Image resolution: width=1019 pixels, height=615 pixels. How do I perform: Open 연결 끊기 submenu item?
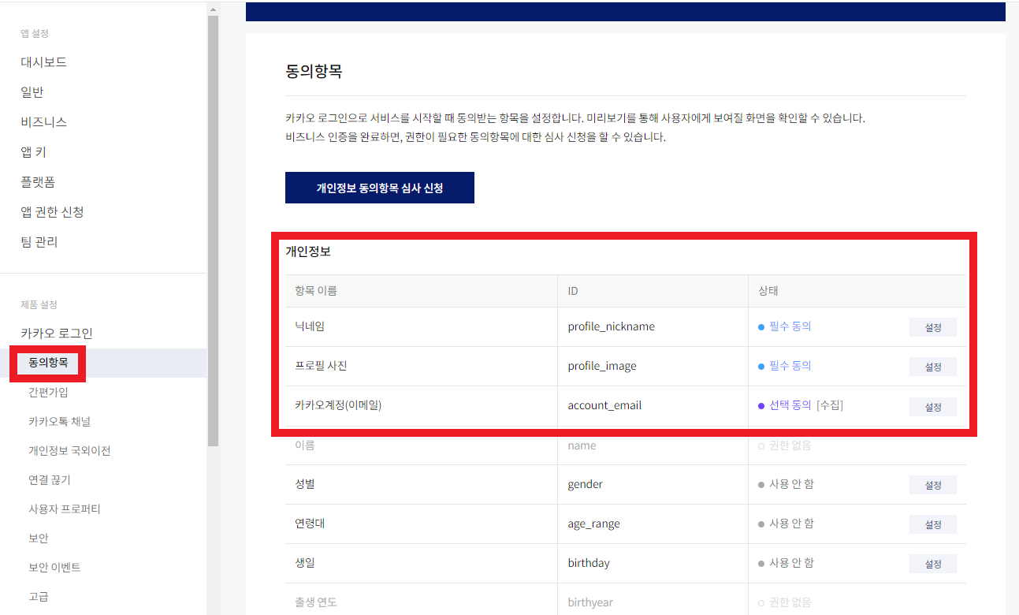coord(50,480)
